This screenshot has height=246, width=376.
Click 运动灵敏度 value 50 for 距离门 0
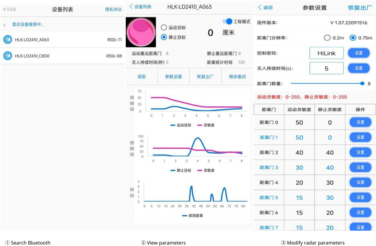coord(299,123)
